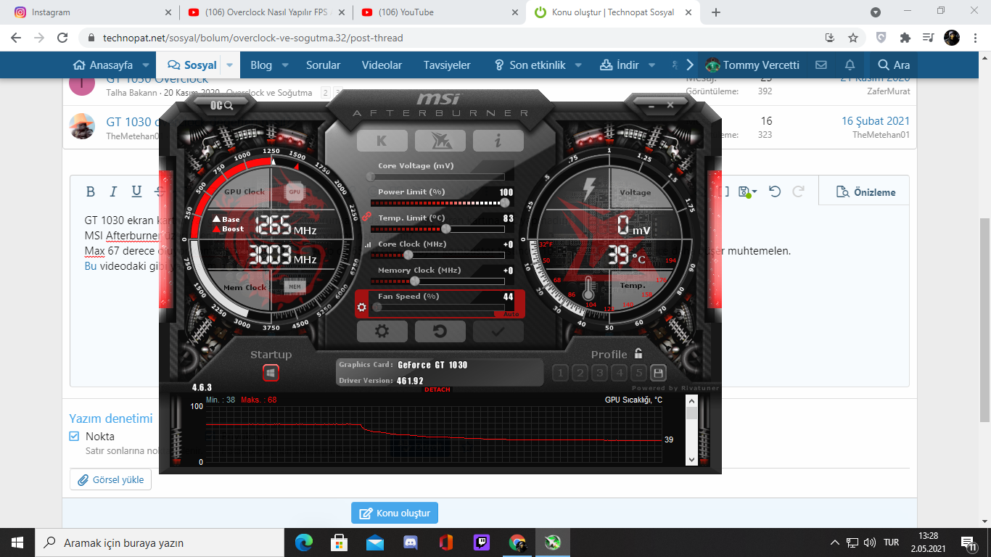The image size is (991, 557).
Task: Open Afterburner settings gear button
Action: [382, 331]
